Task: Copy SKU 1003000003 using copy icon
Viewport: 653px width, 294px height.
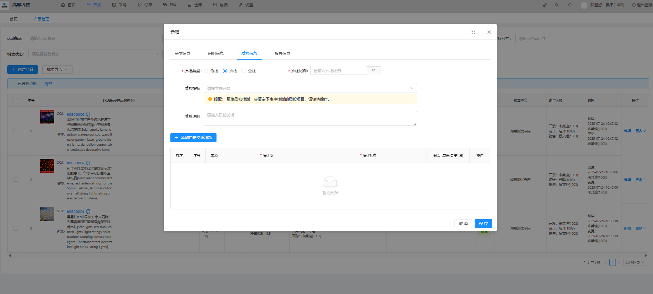Action: 88,114
